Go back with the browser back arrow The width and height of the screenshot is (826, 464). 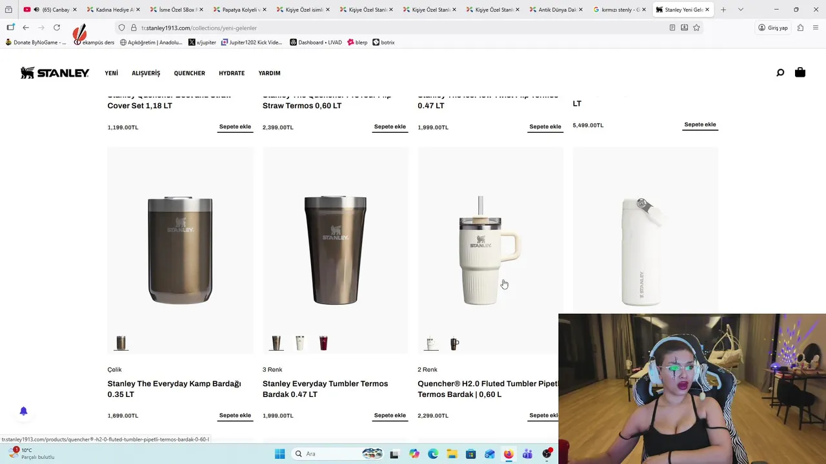point(26,28)
